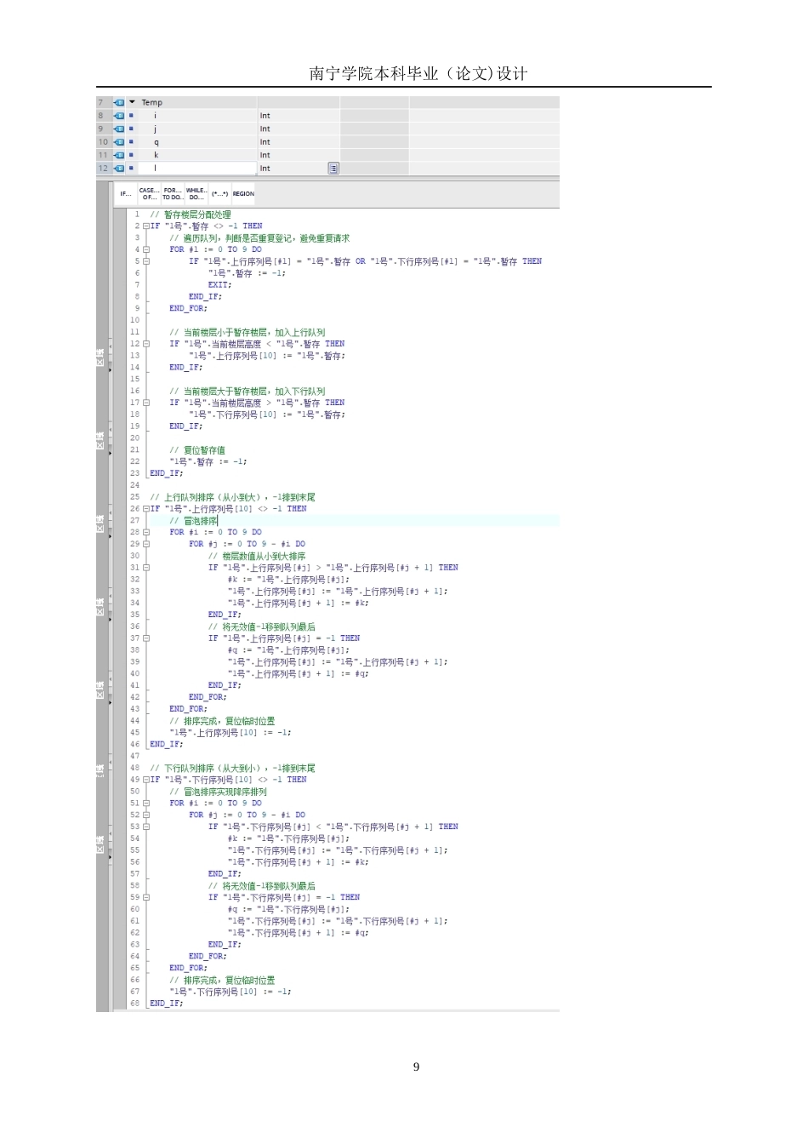
Task: Click the tag icon beside variable k
Action: [120, 155]
